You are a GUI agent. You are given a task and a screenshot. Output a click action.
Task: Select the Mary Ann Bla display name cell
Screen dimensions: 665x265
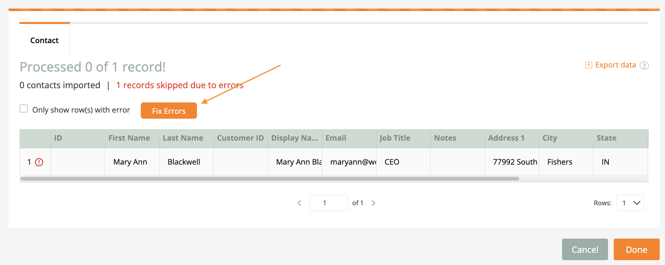[x=295, y=162]
